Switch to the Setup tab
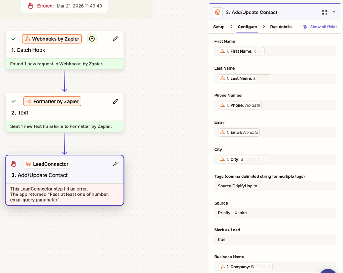343x273 pixels. tap(219, 27)
